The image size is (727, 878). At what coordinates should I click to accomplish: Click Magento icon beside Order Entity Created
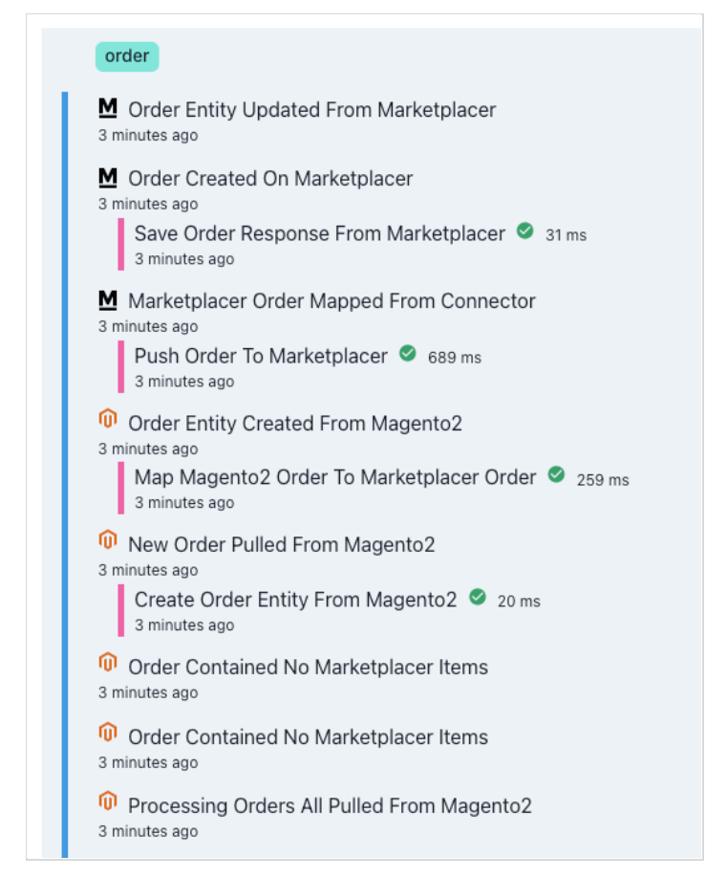[x=108, y=420]
